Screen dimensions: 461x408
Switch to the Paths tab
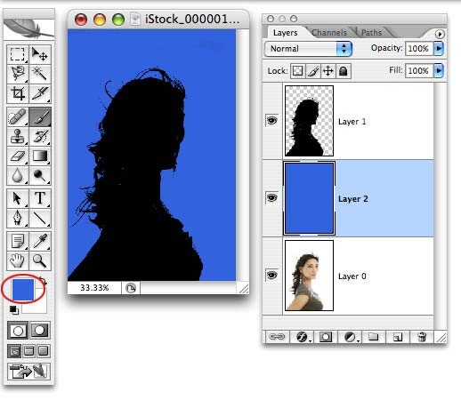point(371,33)
